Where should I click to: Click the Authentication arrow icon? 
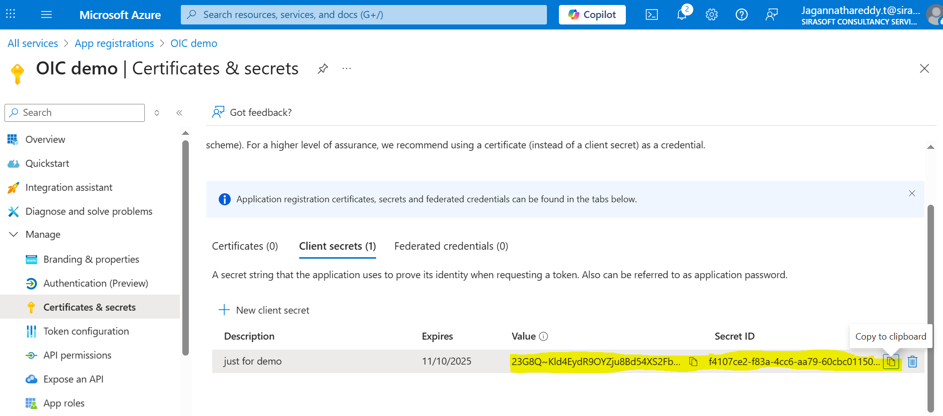point(31,283)
